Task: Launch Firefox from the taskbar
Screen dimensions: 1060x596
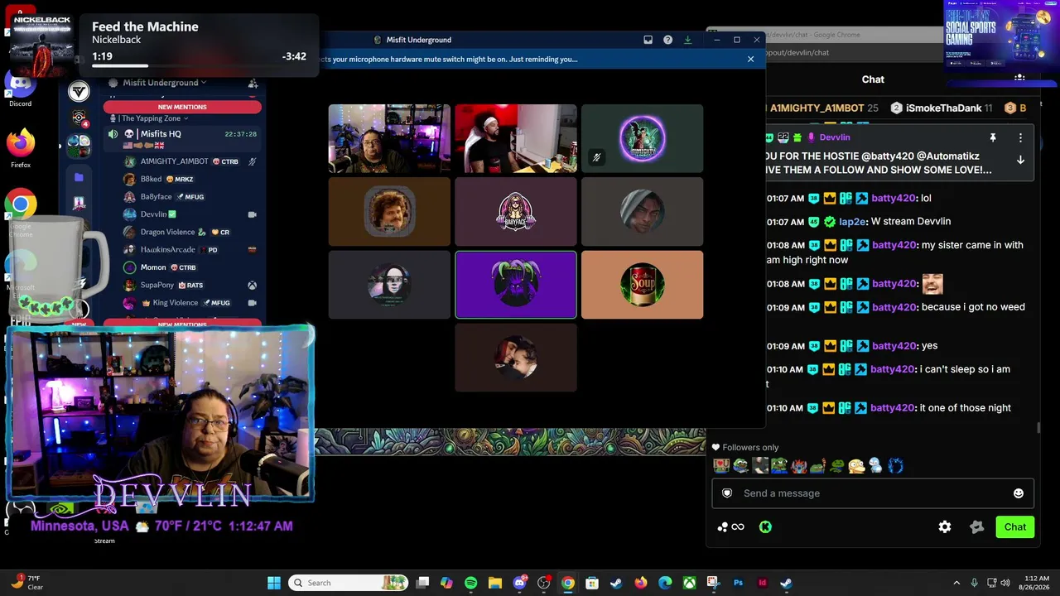Action: pos(640,583)
